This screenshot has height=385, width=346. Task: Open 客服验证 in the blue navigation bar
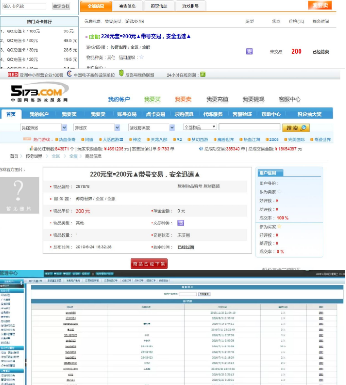click(242, 114)
